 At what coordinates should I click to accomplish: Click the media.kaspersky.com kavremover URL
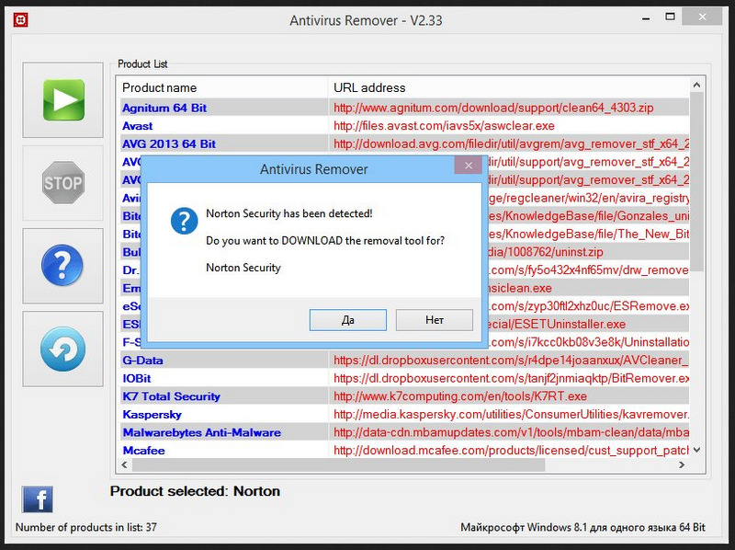(511, 415)
